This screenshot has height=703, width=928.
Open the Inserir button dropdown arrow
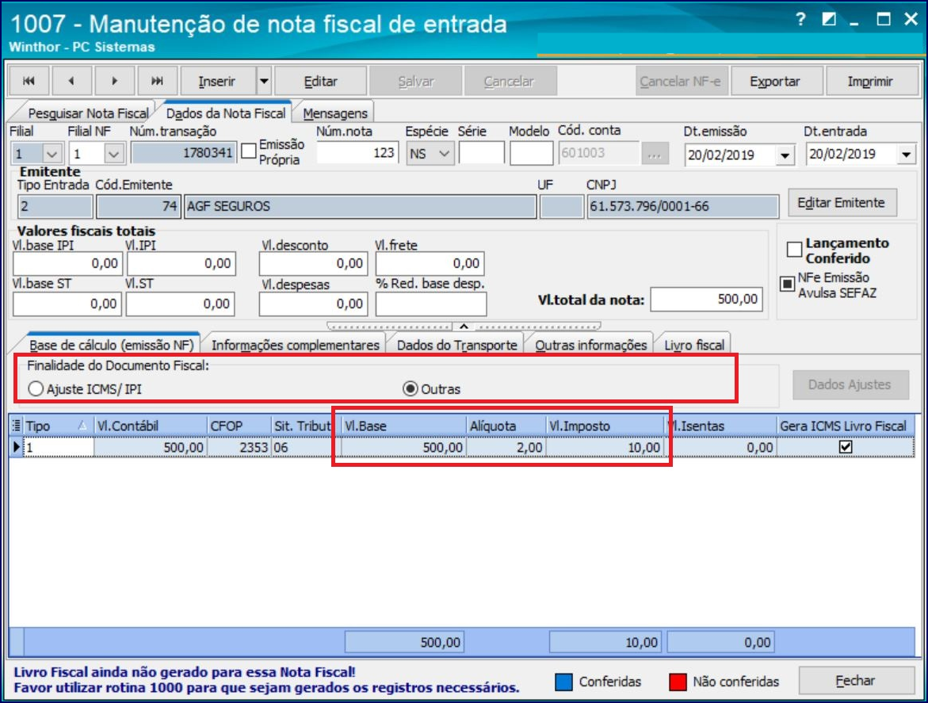tap(264, 81)
